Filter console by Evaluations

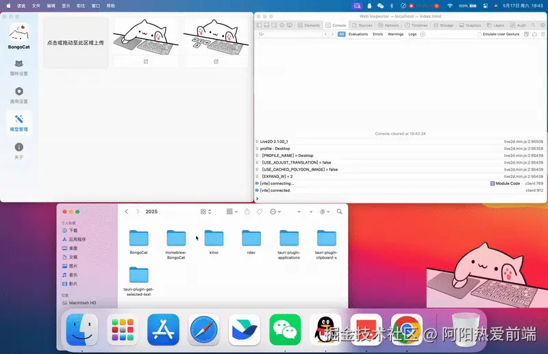click(x=358, y=34)
